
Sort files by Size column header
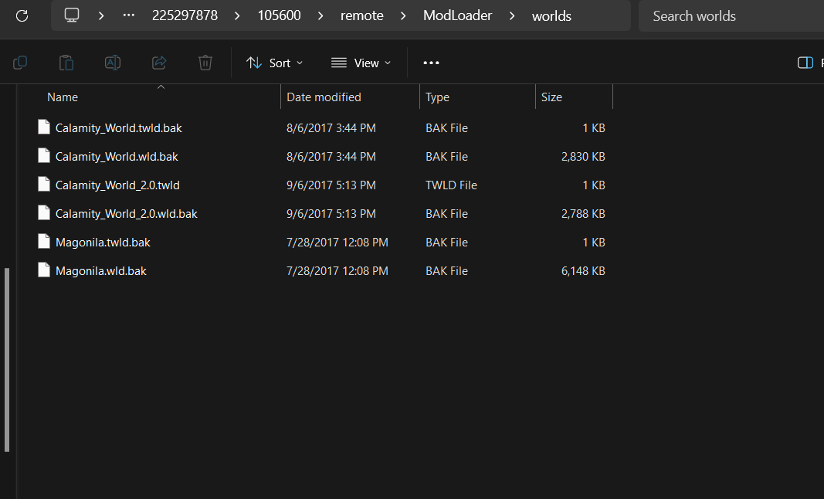pos(552,97)
